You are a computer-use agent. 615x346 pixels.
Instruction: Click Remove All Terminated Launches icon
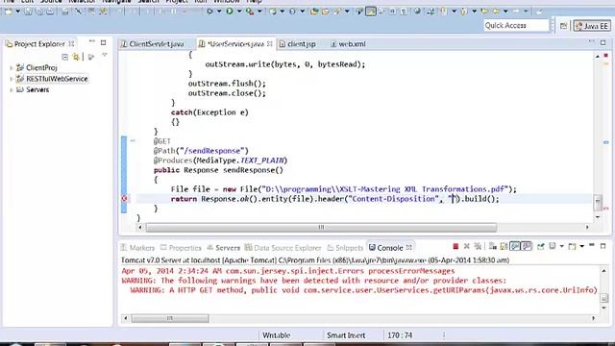[x=478, y=246]
